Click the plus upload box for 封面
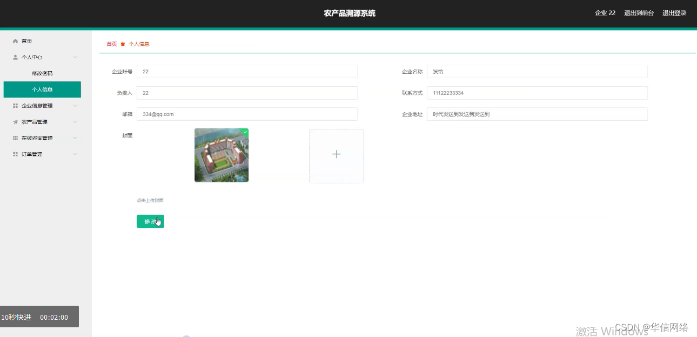 pyautogui.click(x=336, y=155)
